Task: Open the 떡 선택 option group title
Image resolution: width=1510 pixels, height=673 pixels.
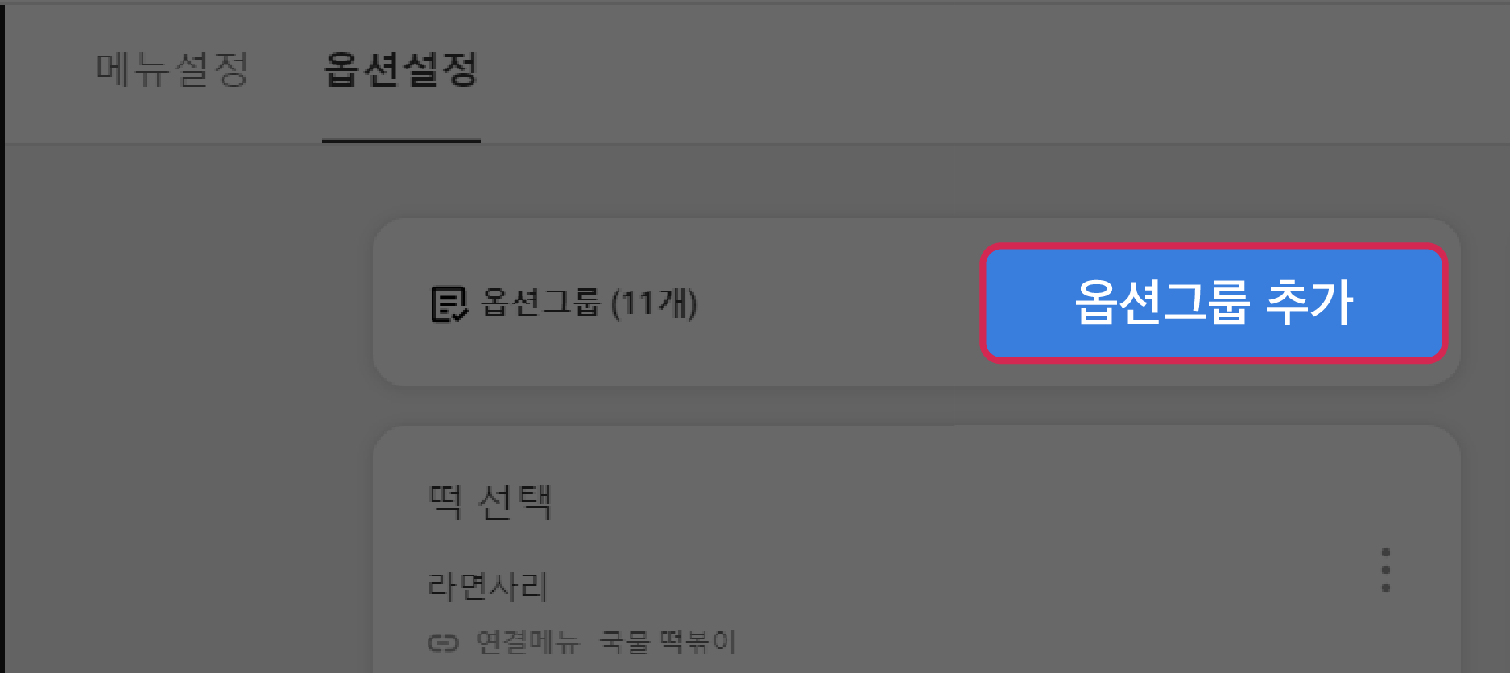Action: 490,502
